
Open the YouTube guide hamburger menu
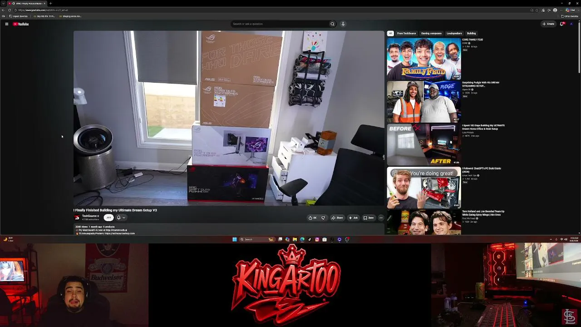[x=6, y=24]
